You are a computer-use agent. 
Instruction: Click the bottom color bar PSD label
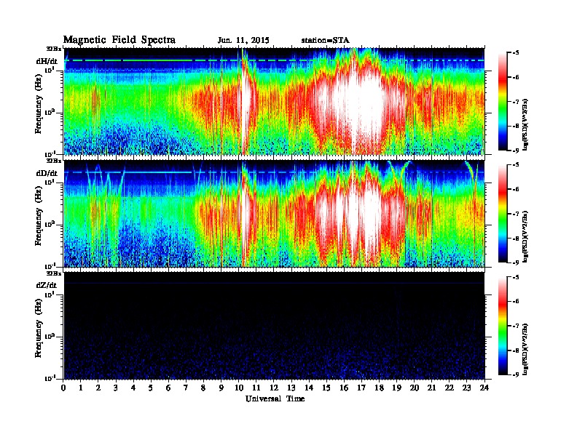point(525,349)
